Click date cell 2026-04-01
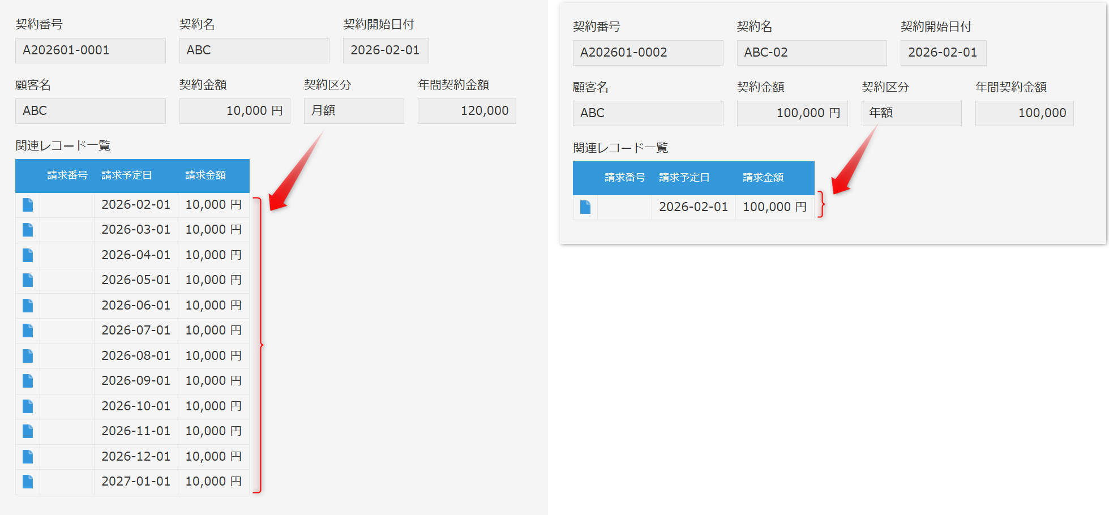 (136, 255)
